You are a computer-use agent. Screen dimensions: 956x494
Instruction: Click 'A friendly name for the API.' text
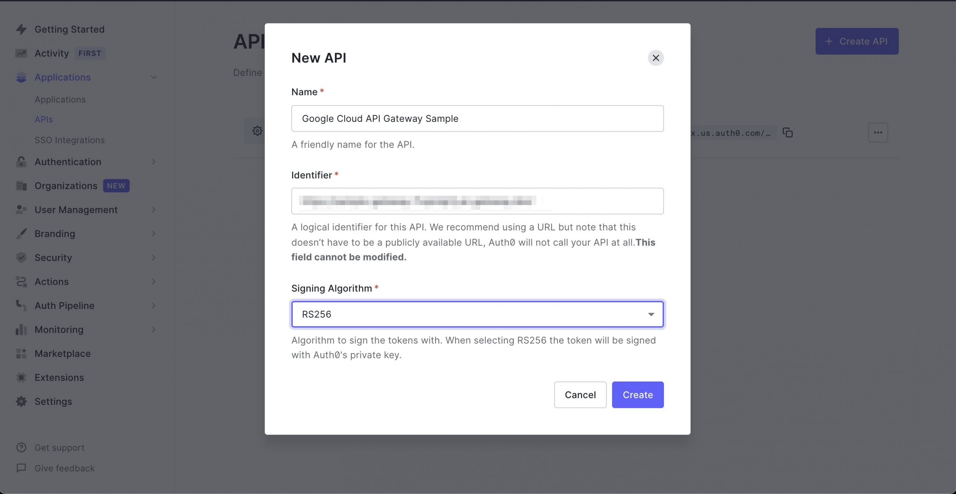point(353,145)
